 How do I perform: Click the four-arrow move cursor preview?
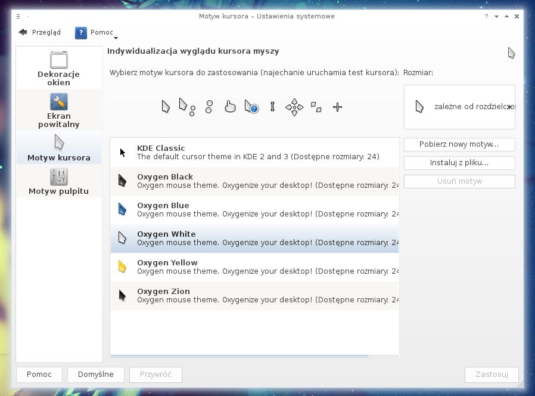pyautogui.click(x=294, y=107)
